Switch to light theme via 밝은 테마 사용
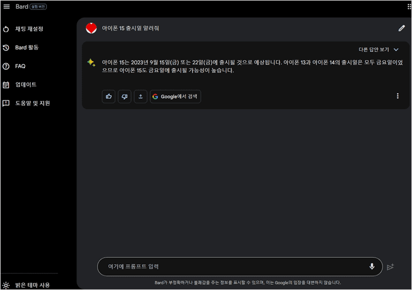The image size is (412, 290). [x=32, y=285]
